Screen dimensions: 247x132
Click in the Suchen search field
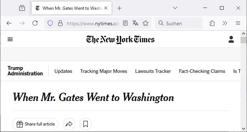click(179, 23)
